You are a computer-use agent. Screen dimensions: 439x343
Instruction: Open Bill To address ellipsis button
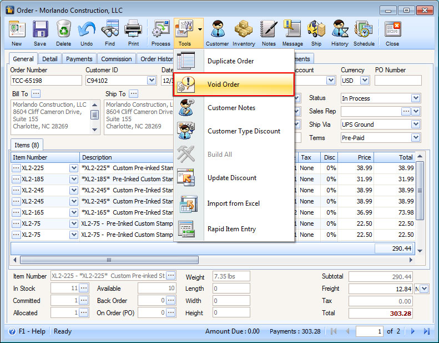[36, 93]
